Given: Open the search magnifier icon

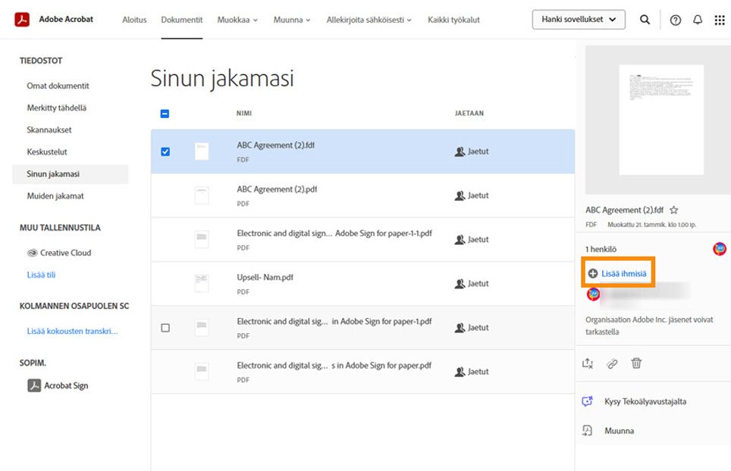Looking at the screenshot, I should (x=645, y=20).
